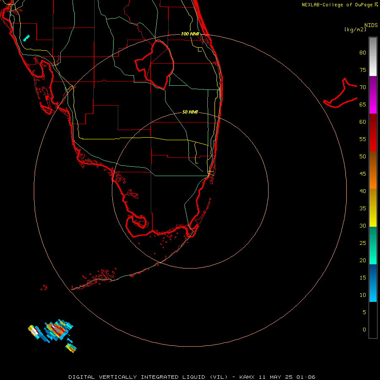Click the large storm cell core southwest of the Keys
Viewport: 380px width, 380px height.
coord(58,330)
